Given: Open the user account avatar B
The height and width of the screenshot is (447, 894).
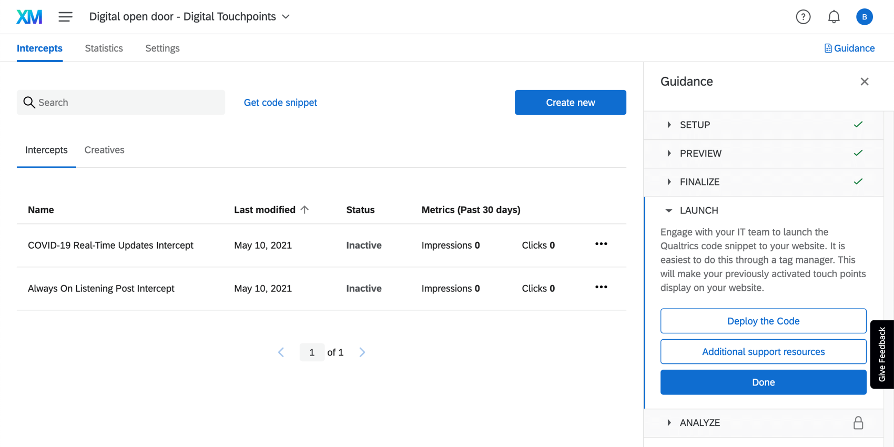Looking at the screenshot, I should 864,17.
